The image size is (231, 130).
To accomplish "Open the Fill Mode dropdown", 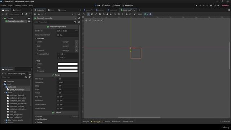I will (67, 31).
